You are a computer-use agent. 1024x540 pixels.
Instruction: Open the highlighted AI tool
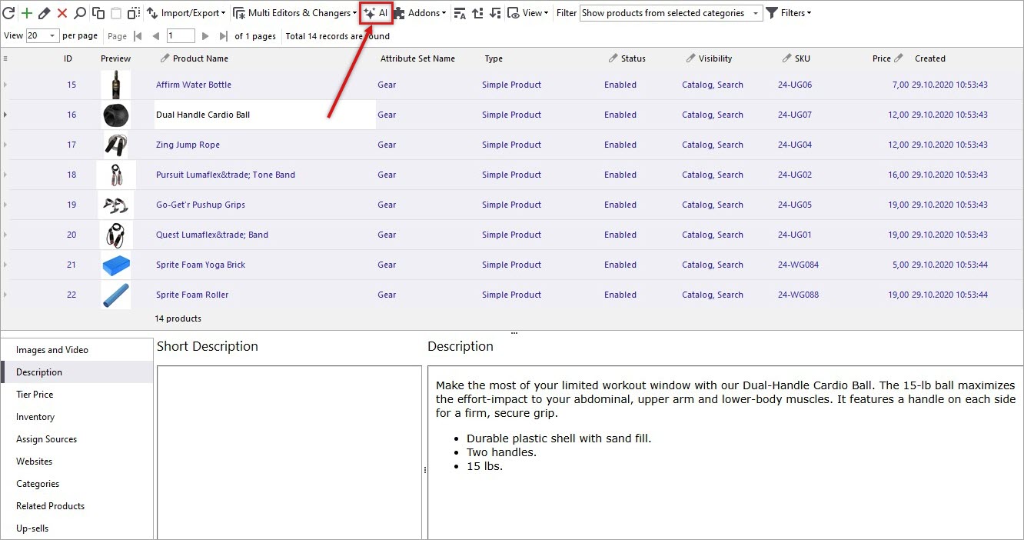click(375, 12)
